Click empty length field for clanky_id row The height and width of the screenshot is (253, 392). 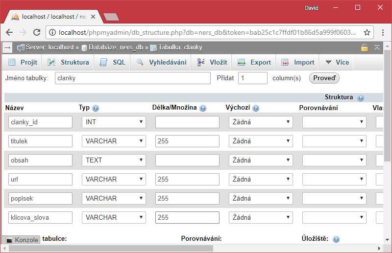(187, 122)
